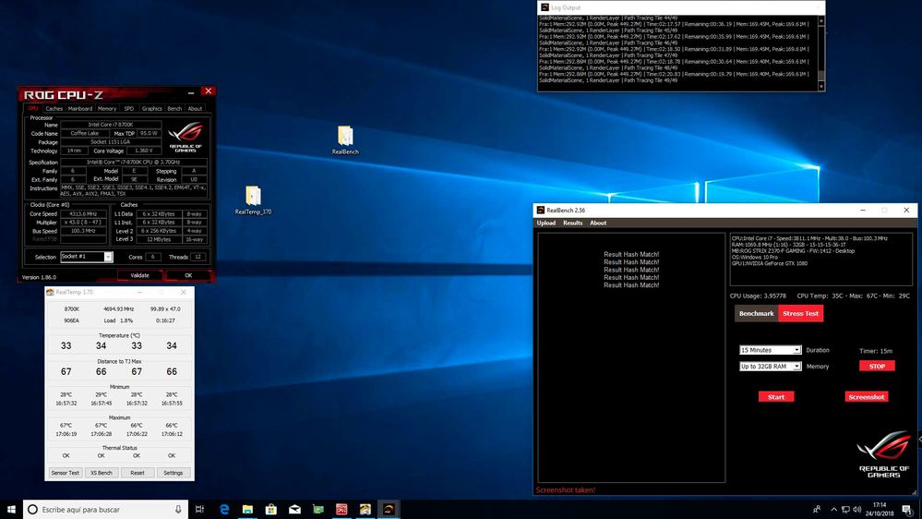Close the ROG CPU-Z window
Screen dimensions: 922x519
click(209, 91)
